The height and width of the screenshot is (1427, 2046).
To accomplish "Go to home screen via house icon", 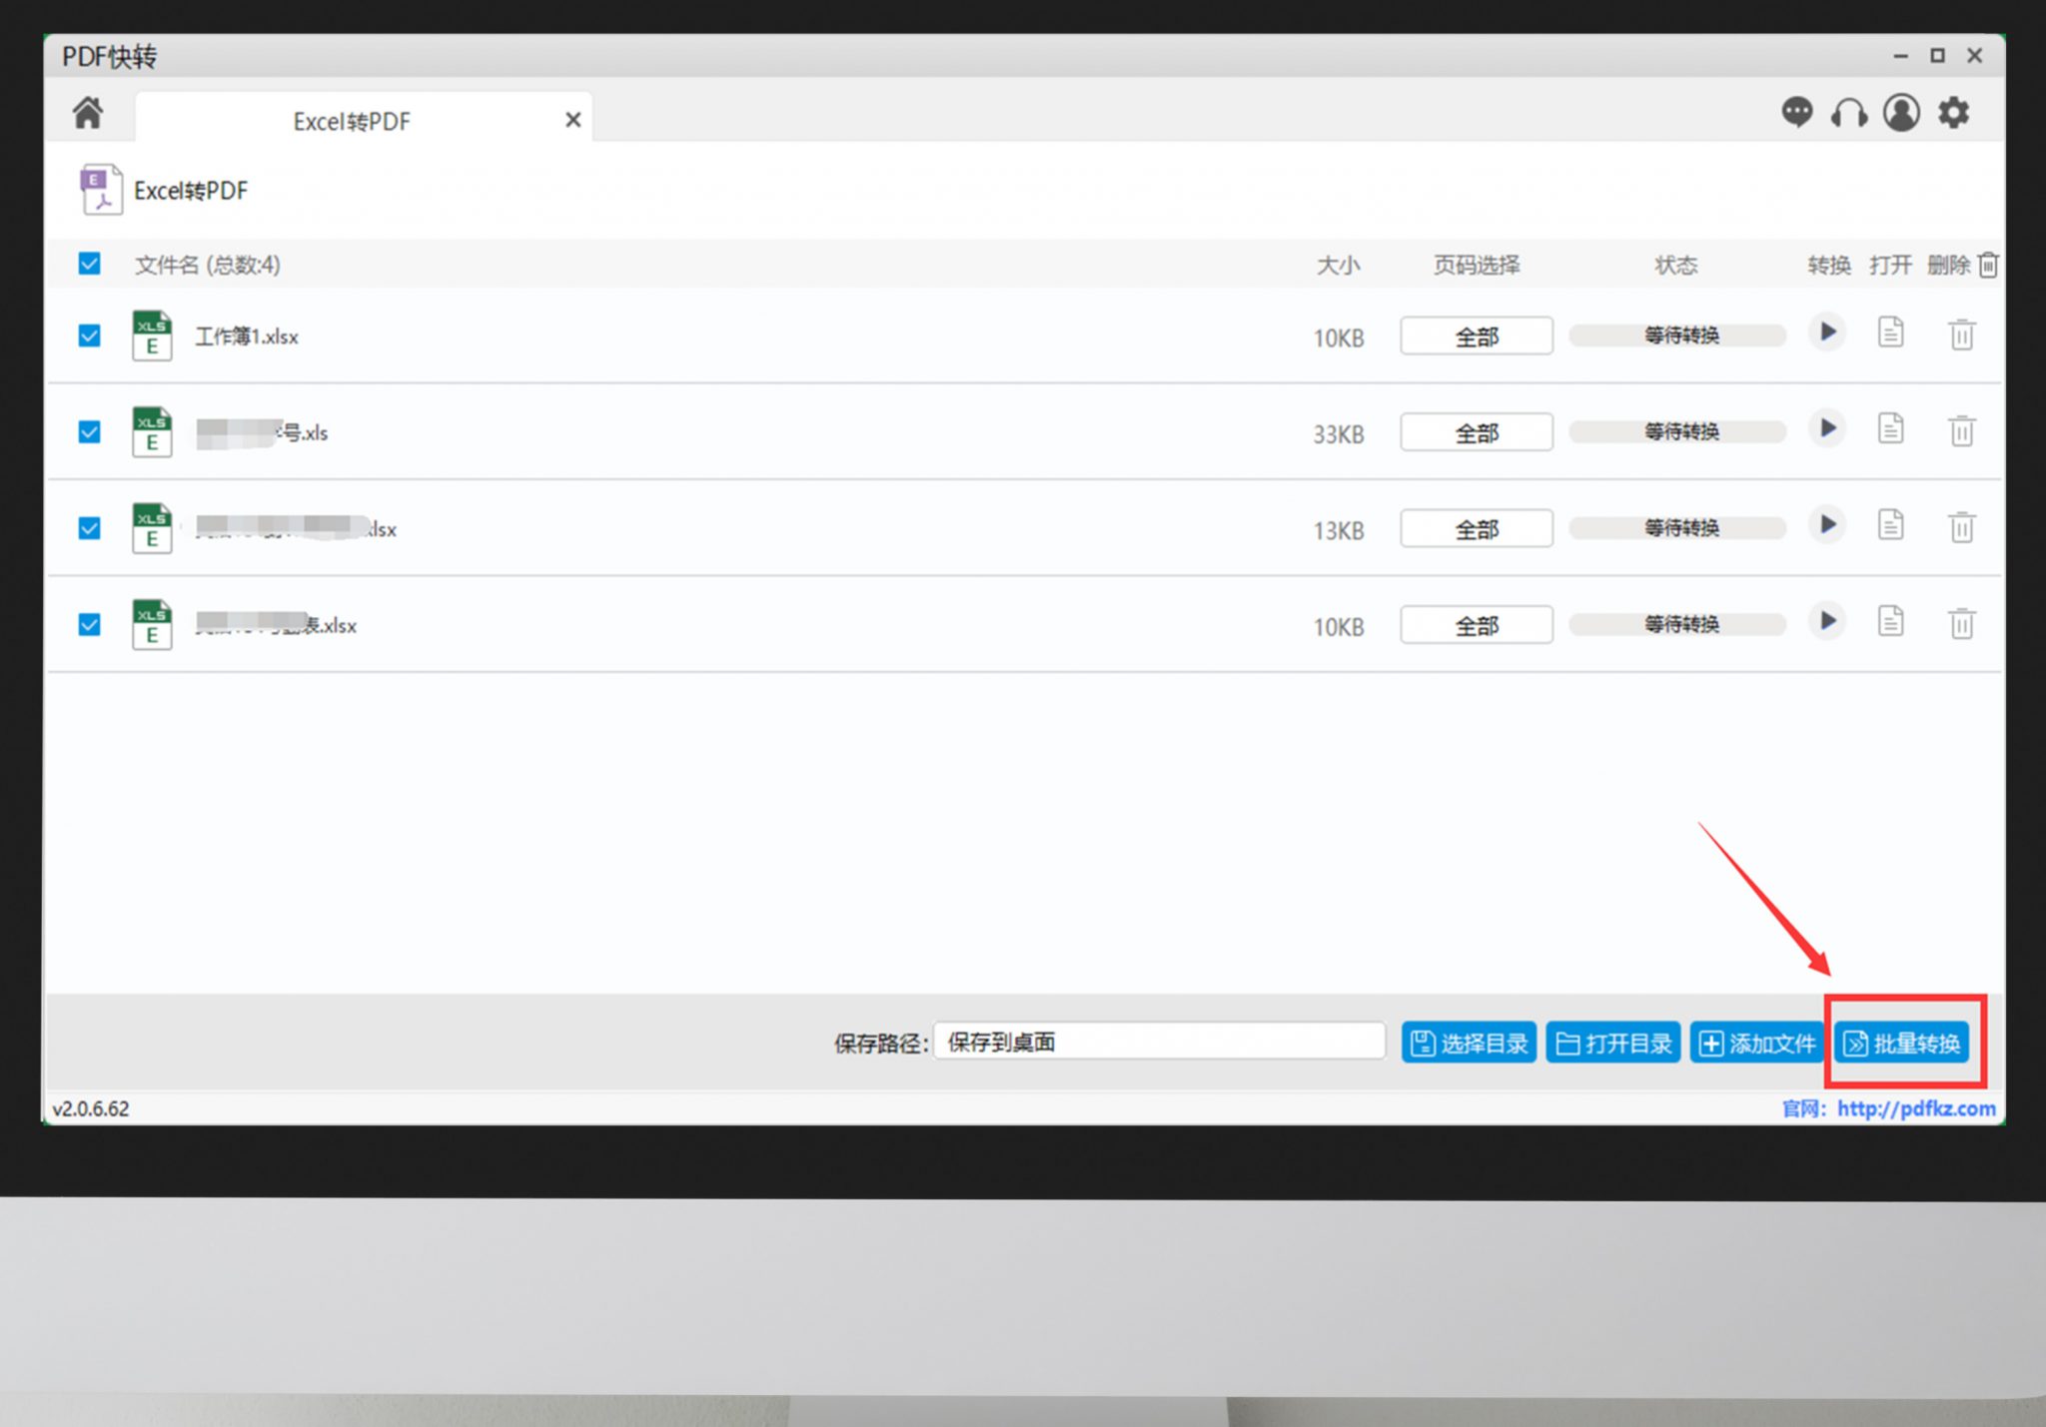I will point(88,113).
